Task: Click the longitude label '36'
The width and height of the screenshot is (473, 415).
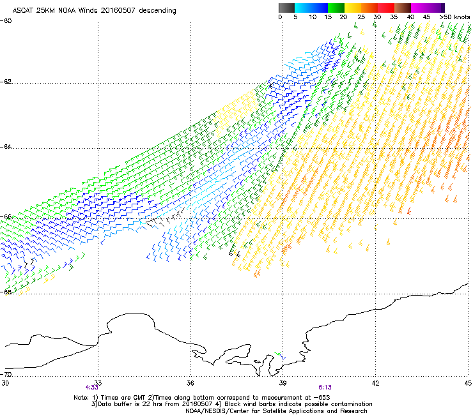Action: point(190,383)
